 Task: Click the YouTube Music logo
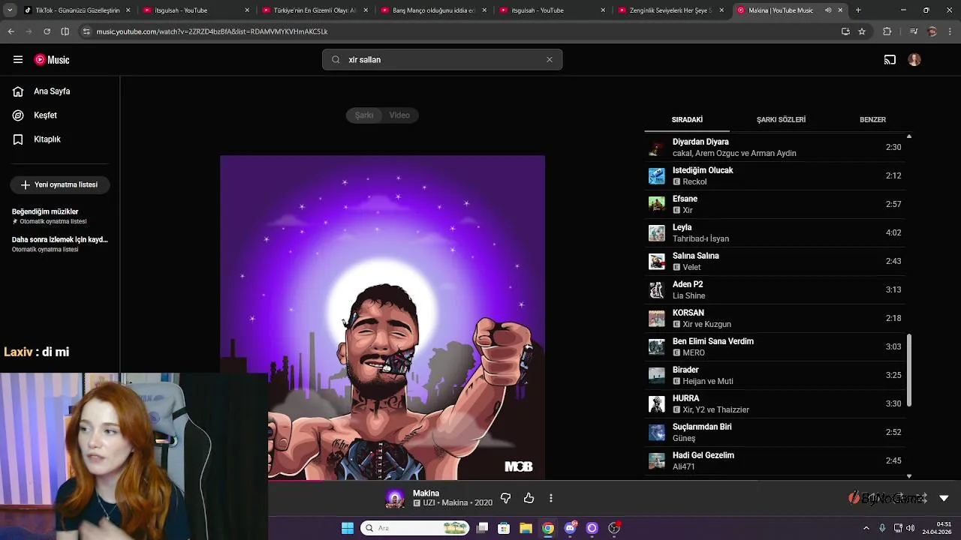coord(52,60)
